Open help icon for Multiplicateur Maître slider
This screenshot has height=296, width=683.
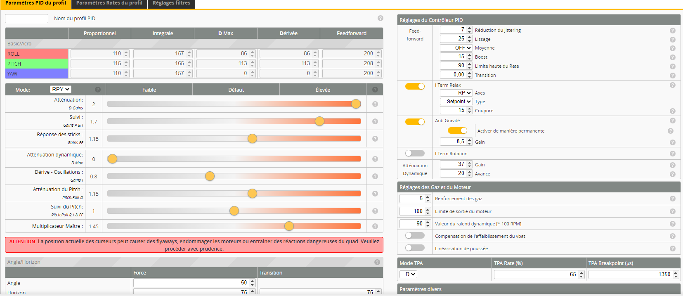click(x=375, y=226)
